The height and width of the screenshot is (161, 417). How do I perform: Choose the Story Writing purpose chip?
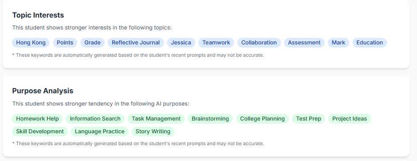(x=153, y=132)
